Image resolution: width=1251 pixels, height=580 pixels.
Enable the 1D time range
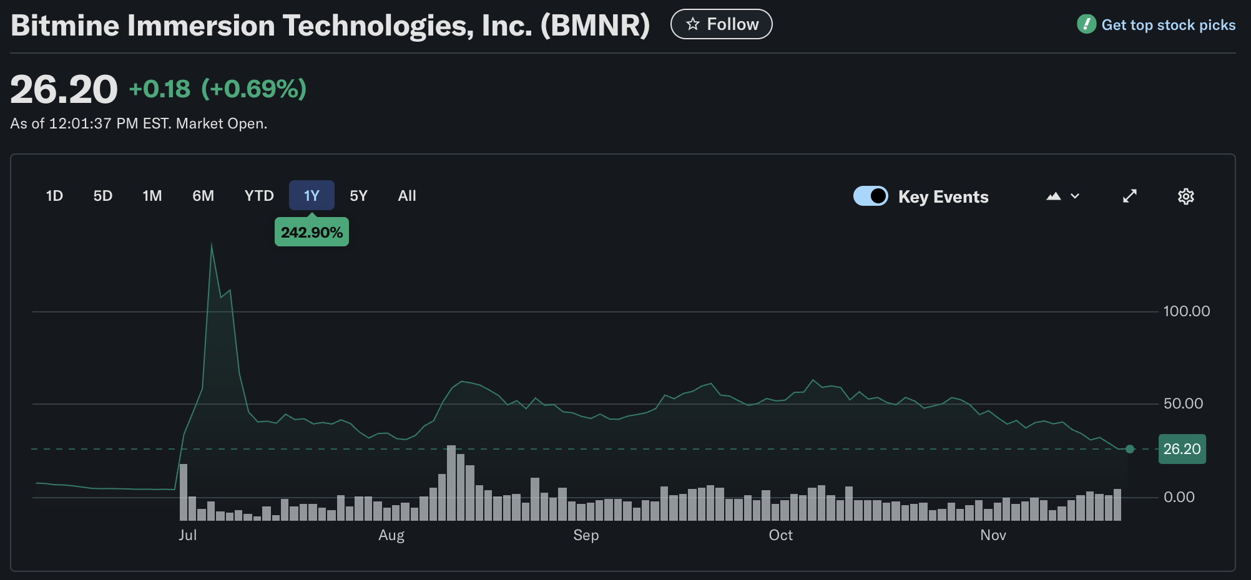coord(54,195)
